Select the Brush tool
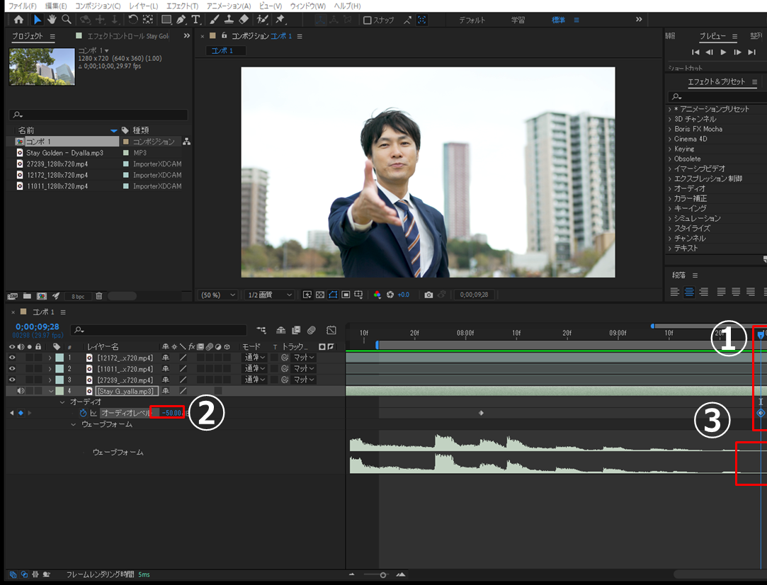 coord(215,20)
